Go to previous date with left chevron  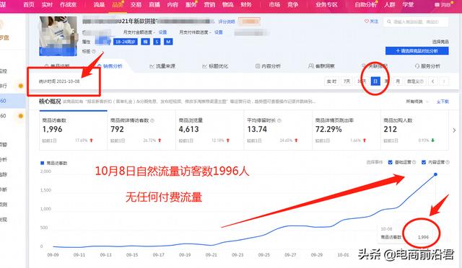click(432, 81)
